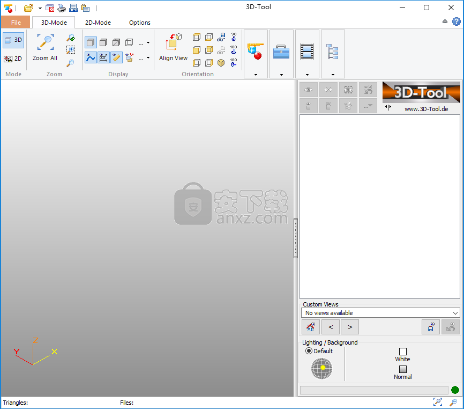Image resolution: width=464 pixels, height=409 pixels.
Task: Select the wireframe orientation cube in bottom-left of grid
Action: [x=197, y=63]
